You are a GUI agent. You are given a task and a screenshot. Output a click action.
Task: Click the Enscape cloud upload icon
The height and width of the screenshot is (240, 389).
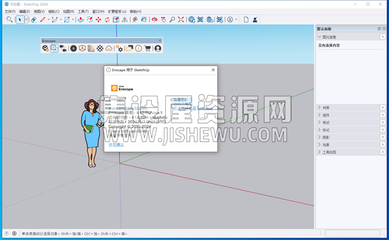[x=109, y=48]
